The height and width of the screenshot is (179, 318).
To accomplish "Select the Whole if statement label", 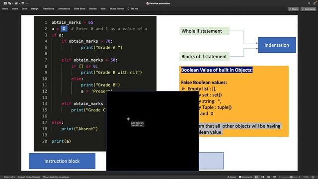I will pos(204,31).
